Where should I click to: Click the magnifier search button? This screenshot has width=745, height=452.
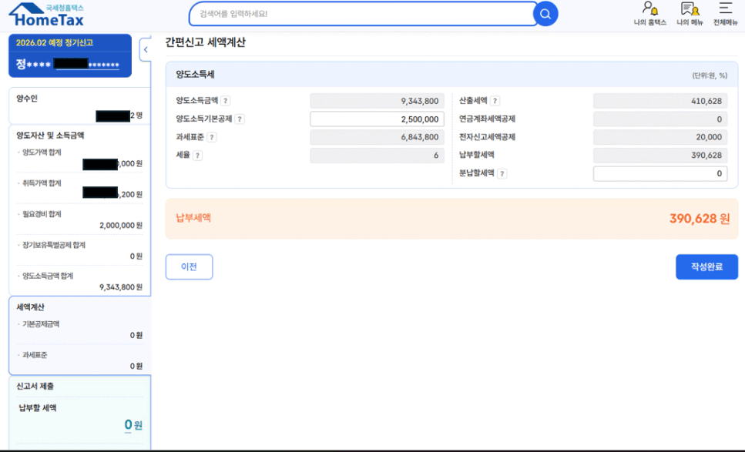point(545,14)
